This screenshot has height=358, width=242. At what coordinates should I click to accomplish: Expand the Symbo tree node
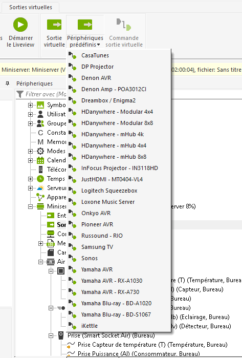30,105
